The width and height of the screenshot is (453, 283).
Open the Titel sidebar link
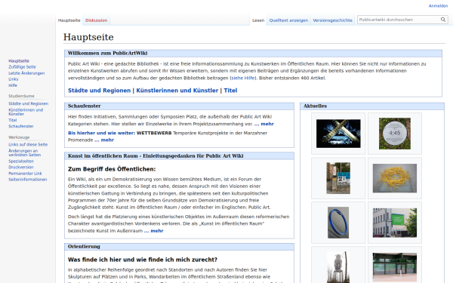tap(12, 120)
